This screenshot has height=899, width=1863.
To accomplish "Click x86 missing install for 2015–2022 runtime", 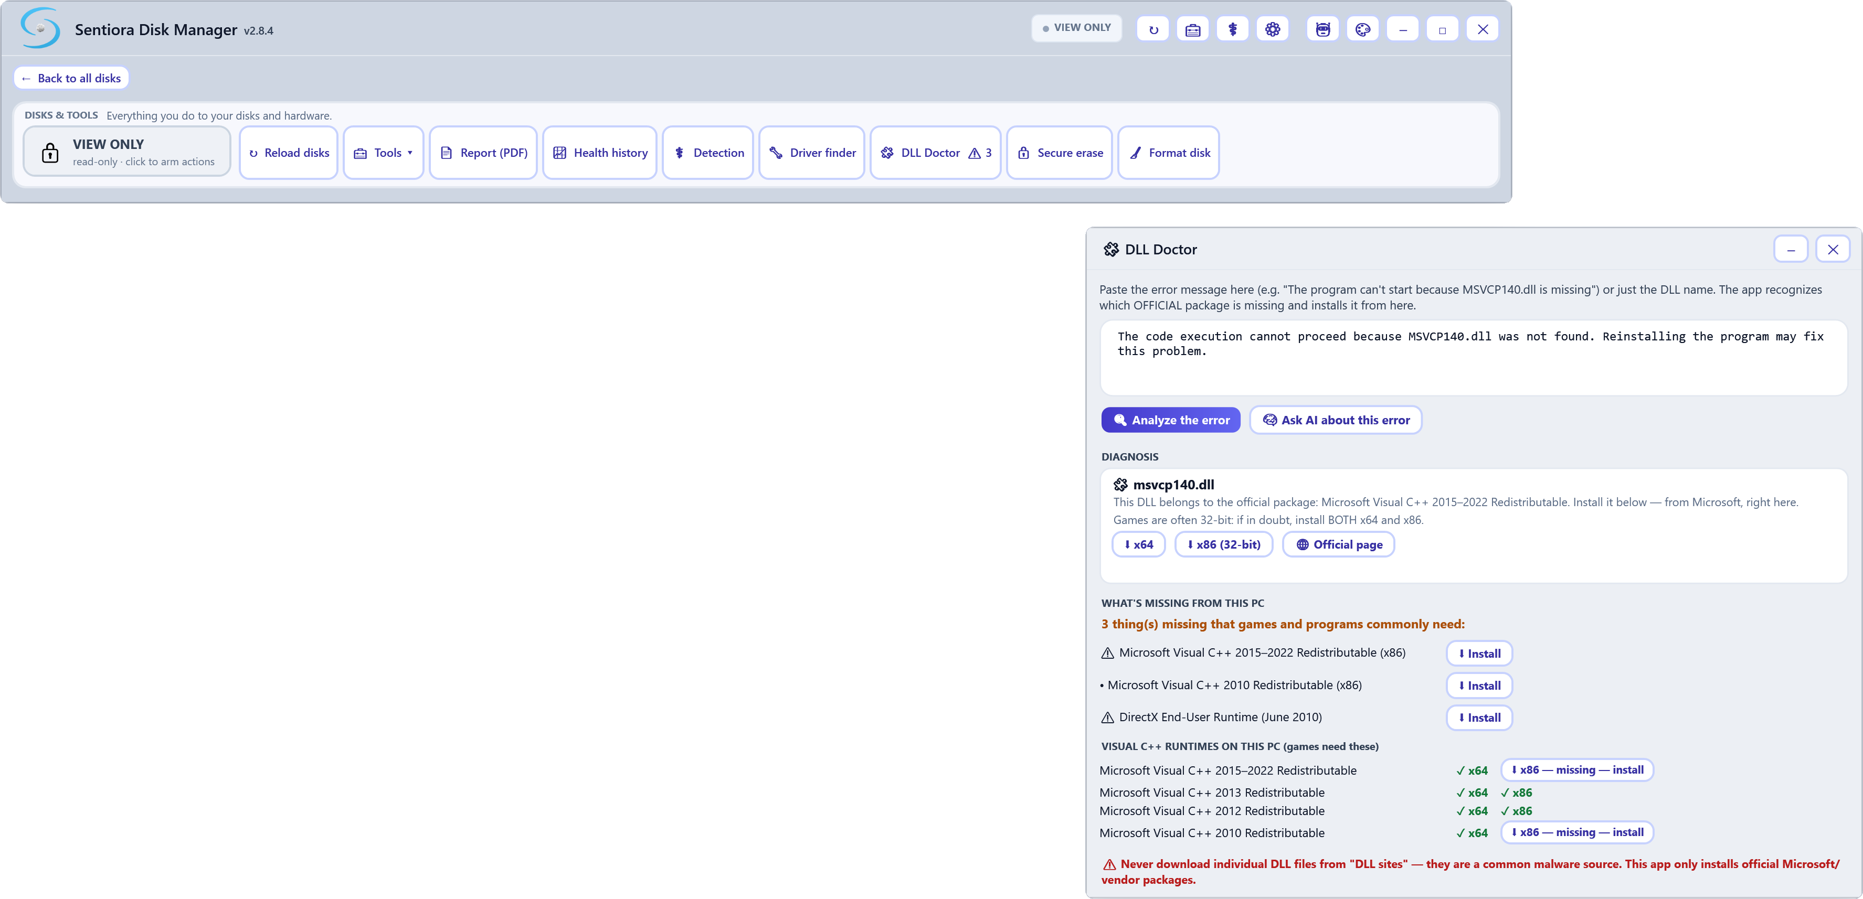I will coord(1578,769).
